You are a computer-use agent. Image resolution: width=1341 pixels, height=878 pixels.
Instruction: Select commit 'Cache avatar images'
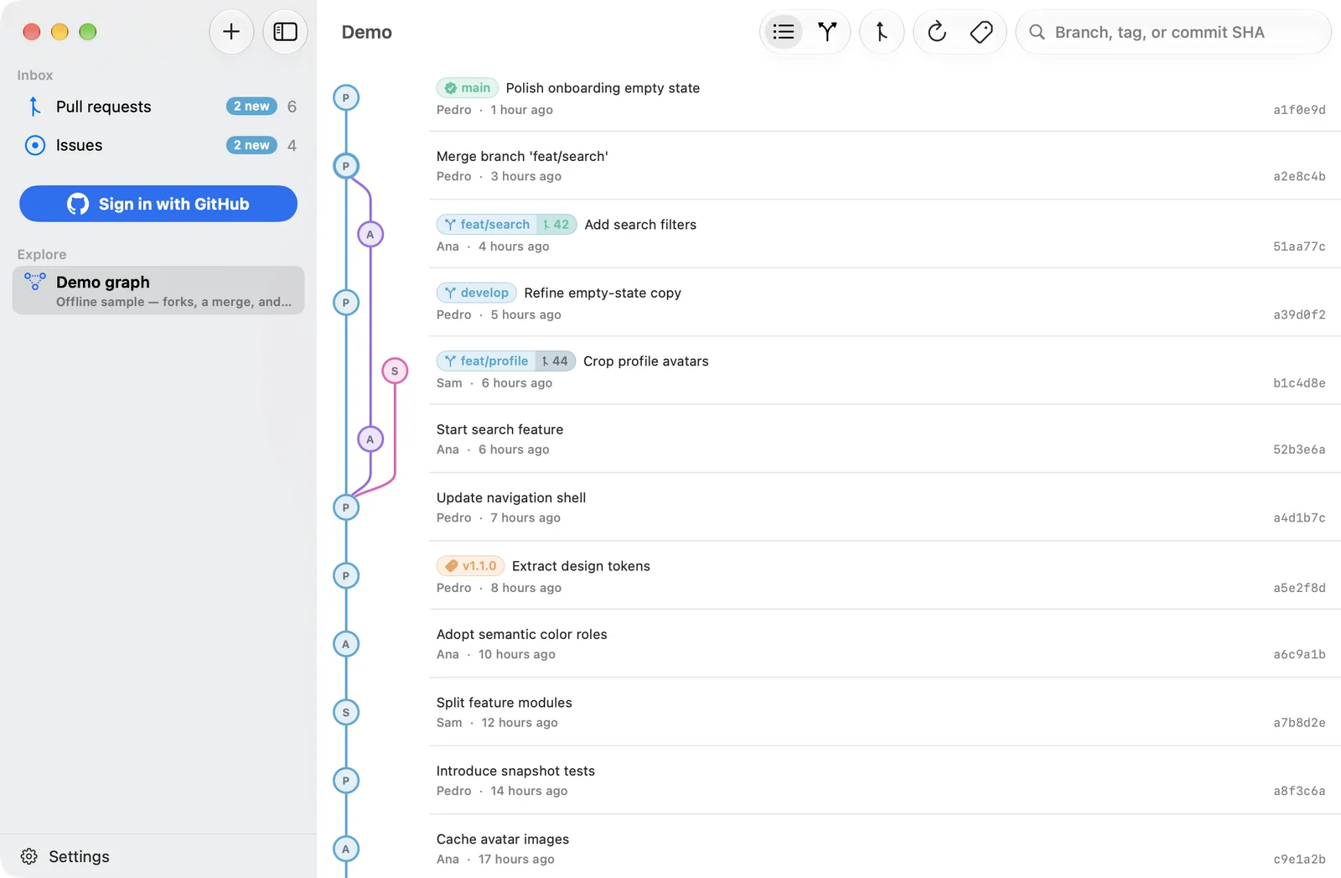pos(884,847)
